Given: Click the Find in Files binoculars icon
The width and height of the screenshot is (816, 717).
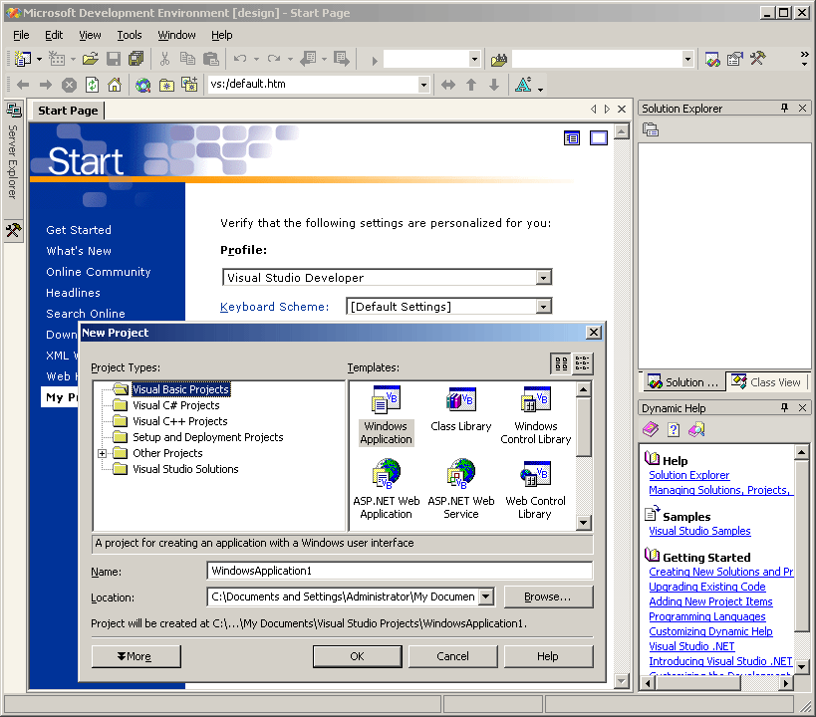Looking at the screenshot, I should pos(498,60).
